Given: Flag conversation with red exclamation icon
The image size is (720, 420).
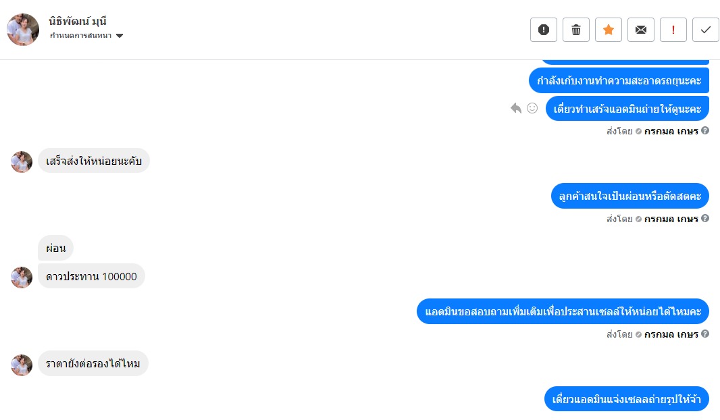Looking at the screenshot, I should click(x=673, y=30).
